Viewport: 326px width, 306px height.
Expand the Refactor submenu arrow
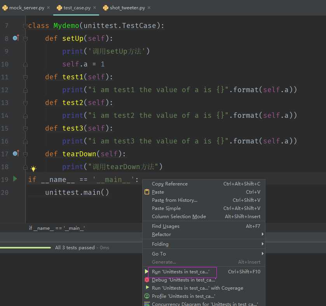coord(263,234)
